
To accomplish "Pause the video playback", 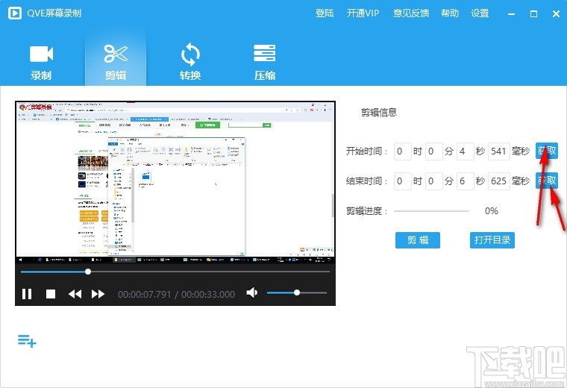I will pyautogui.click(x=27, y=294).
